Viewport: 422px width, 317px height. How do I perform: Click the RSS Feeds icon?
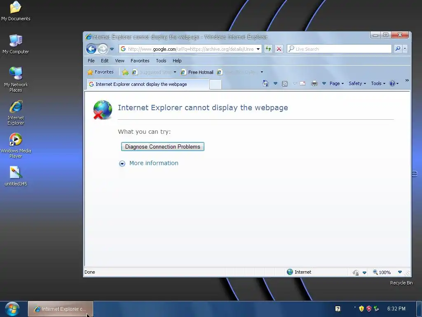click(285, 83)
